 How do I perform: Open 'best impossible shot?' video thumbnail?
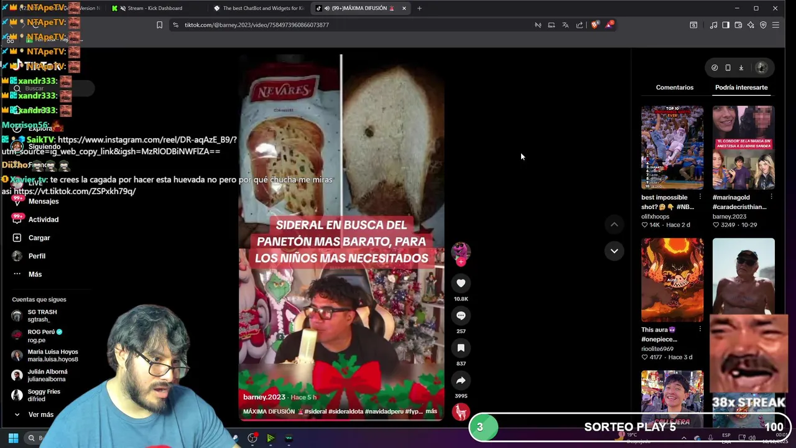(x=672, y=147)
